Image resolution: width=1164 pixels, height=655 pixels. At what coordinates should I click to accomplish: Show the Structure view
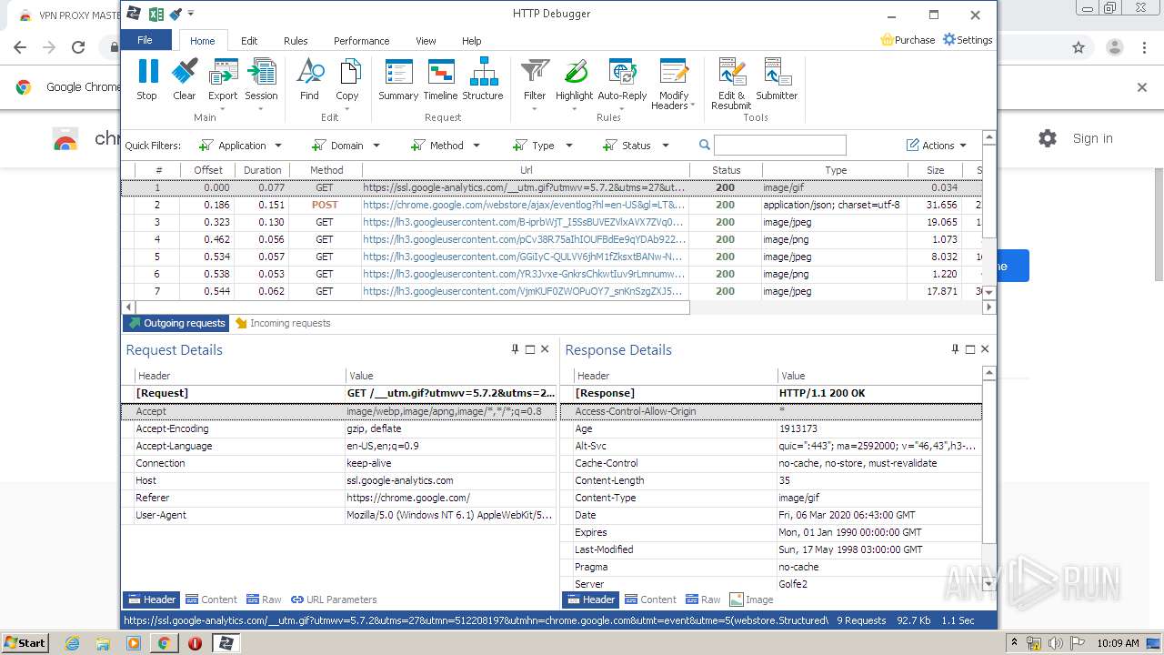point(483,79)
